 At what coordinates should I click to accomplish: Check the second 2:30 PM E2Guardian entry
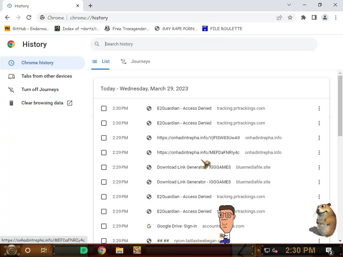point(104,123)
